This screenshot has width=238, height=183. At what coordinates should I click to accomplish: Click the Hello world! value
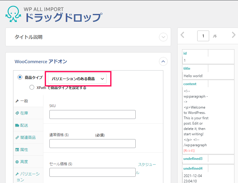click(x=193, y=76)
